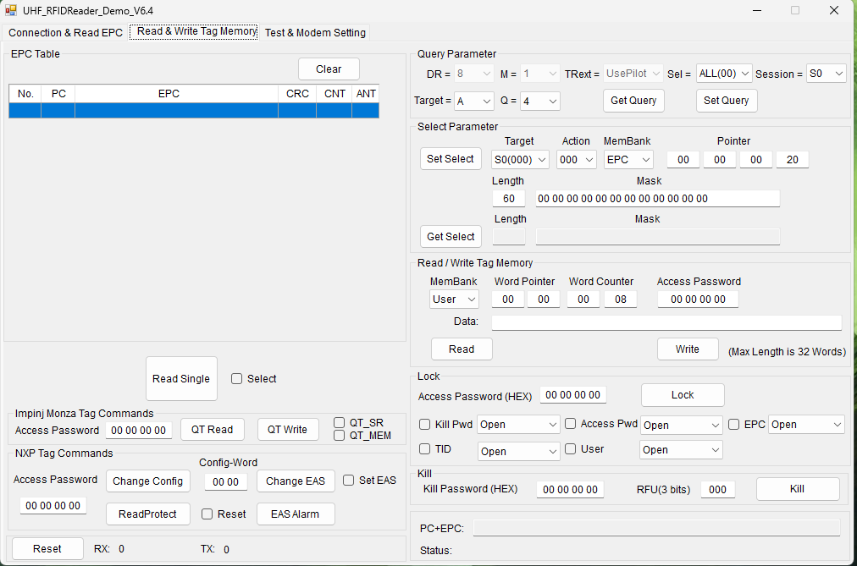
Task: Click the Read Single button
Action: point(181,379)
